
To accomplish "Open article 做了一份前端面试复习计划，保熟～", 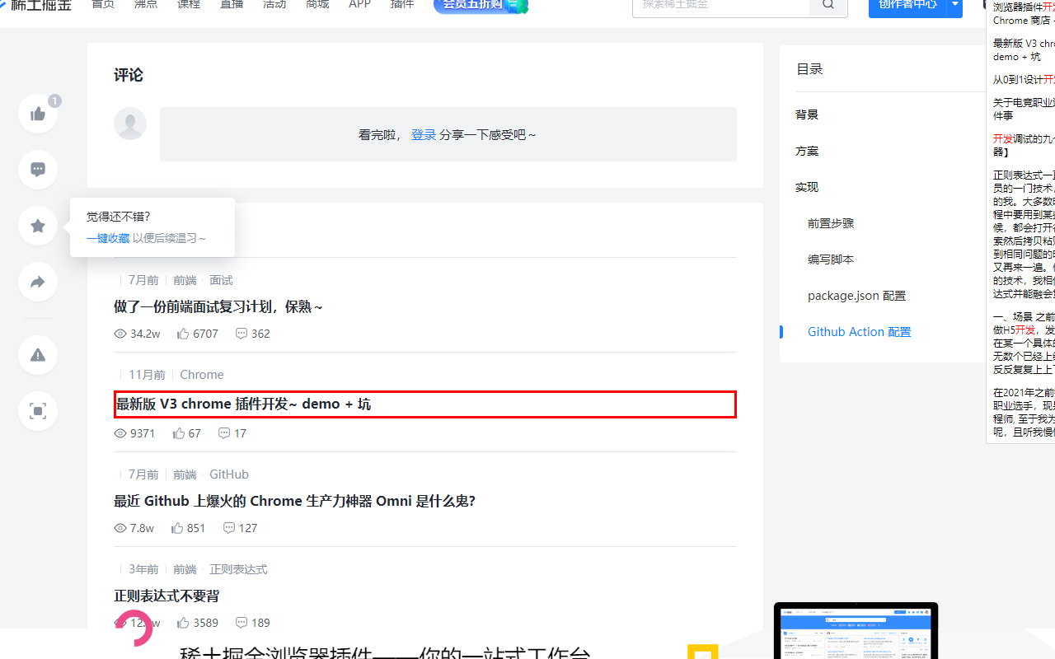I will (x=218, y=306).
